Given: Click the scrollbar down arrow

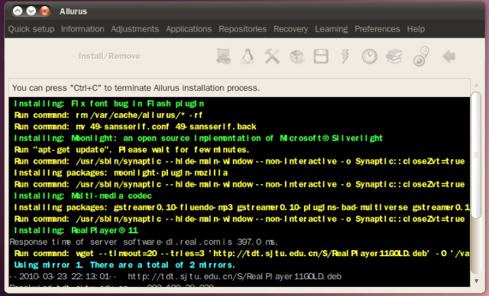Looking at the screenshot, I should [x=476, y=281].
